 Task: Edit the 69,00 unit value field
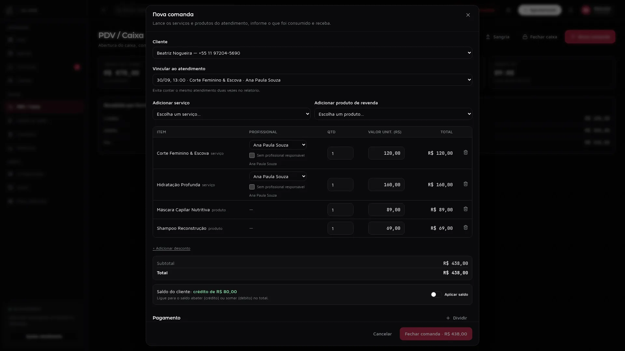pos(386,228)
